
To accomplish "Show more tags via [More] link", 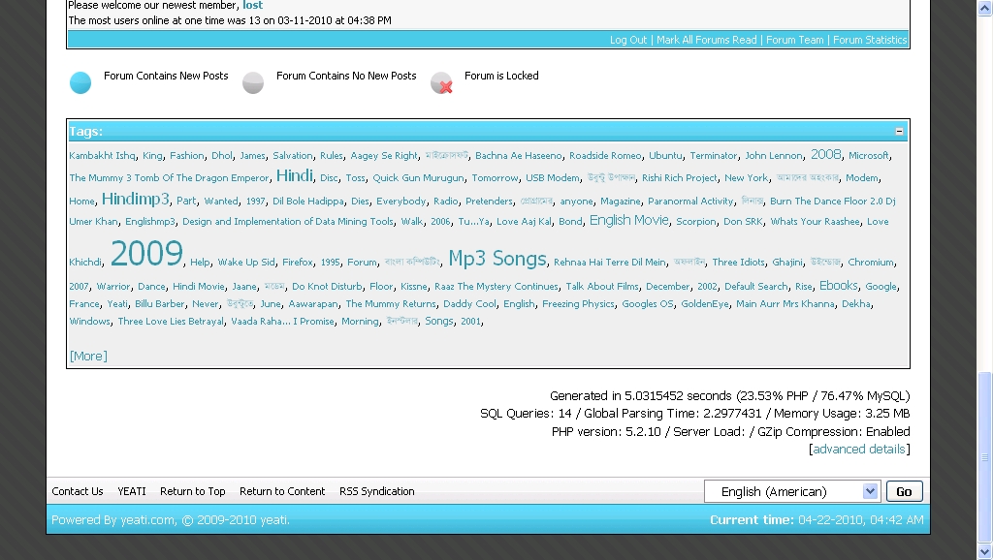I will [x=88, y=356].
